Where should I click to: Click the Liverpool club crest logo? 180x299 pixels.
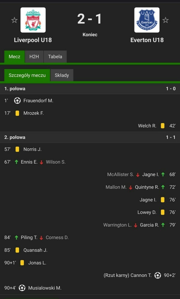tap(33, 20)
